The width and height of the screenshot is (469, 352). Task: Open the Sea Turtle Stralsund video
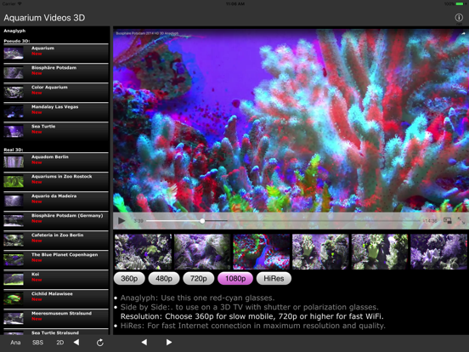pos(56,332)
